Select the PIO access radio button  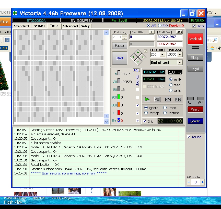coord(160,26)
